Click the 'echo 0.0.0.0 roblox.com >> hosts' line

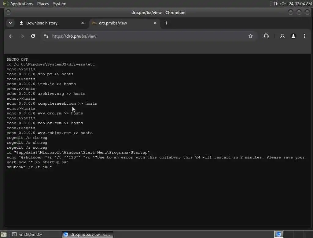pyautogui.click(x=45, y=123)
